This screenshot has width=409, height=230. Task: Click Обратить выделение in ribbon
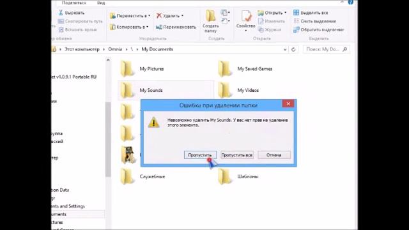click(318, 30)
